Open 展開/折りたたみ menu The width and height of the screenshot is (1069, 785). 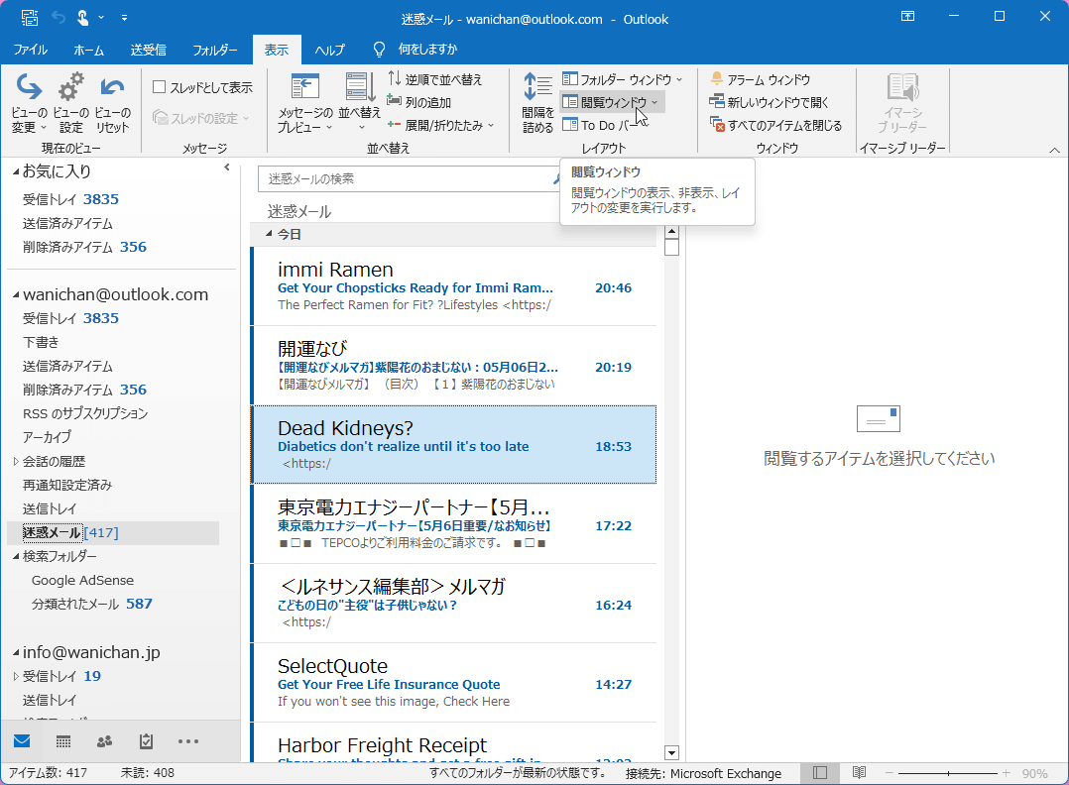coord(440,125)
